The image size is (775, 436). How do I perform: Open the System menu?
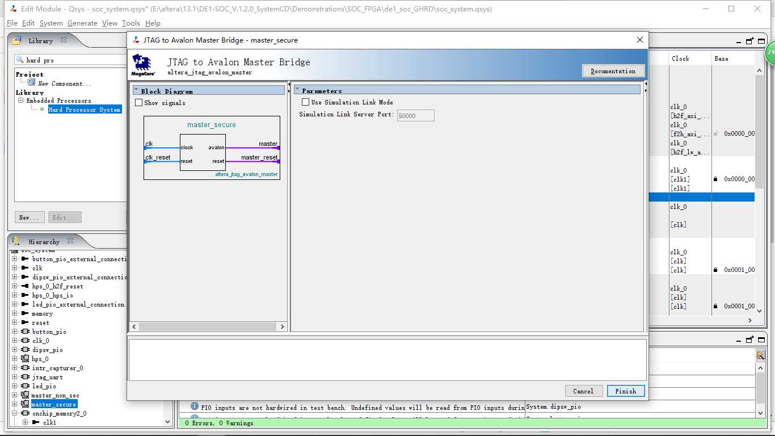point(51,23)
